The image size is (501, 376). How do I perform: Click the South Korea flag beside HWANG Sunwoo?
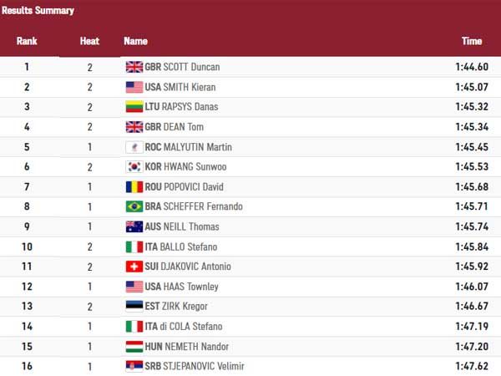coord(134,167)
